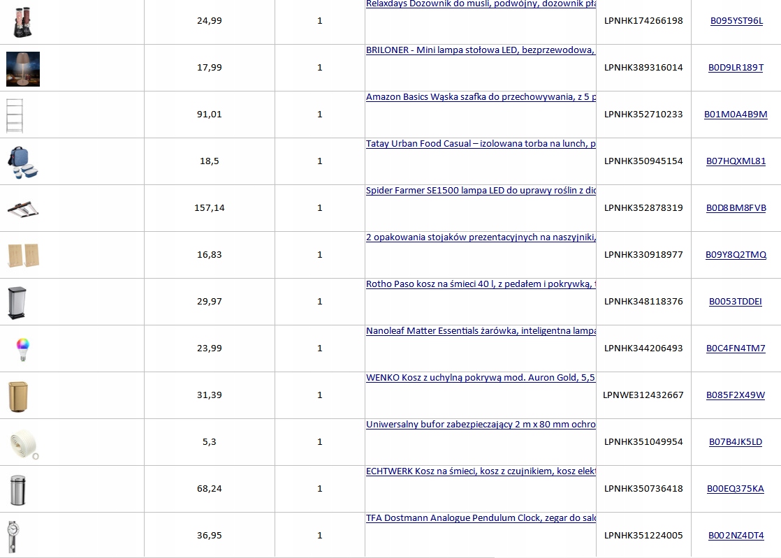
Task: Click the price cell with 91,01
Action: pos(210,115)
